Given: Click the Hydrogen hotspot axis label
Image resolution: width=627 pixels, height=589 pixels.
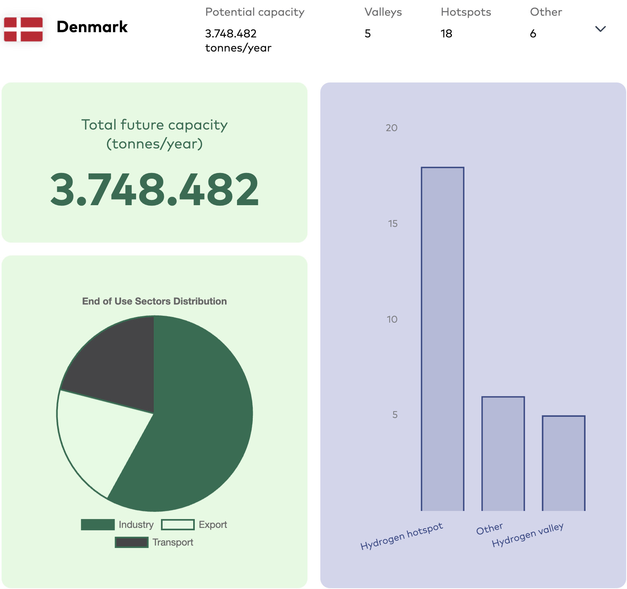Looking at the screenshot, I should pos(402,536).
